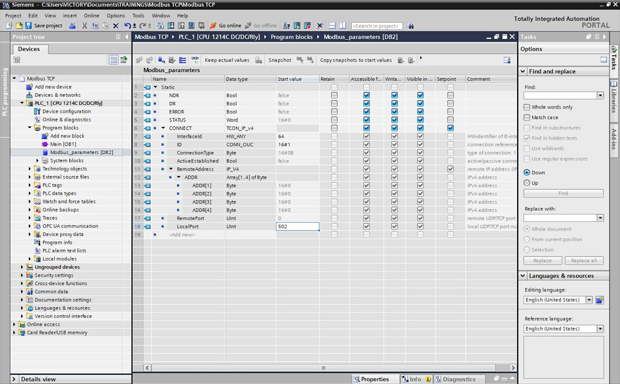Expand the Ungrouped devices node
Image resolution: width=620 pixels, height=384 pixels.
click(22, 267)
